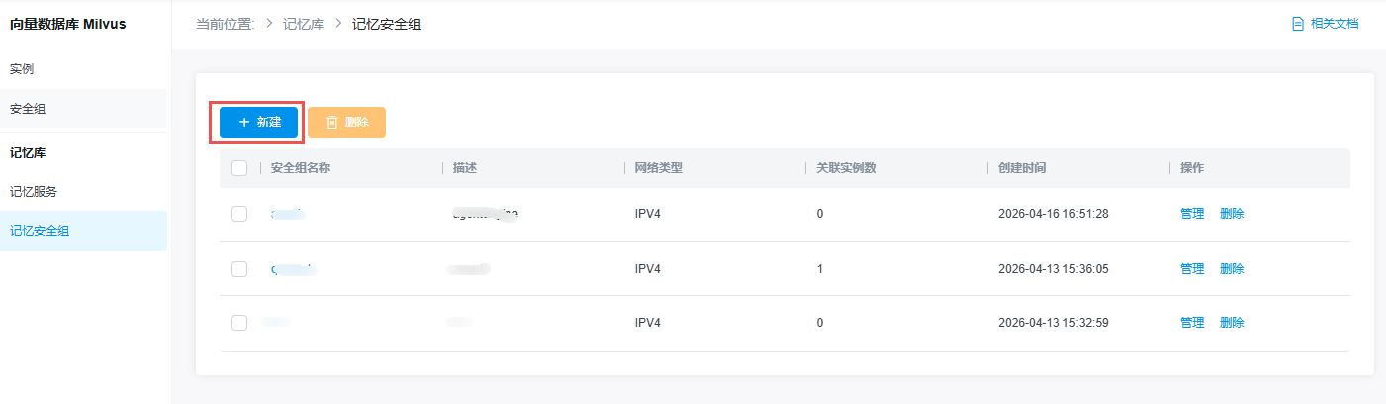Viewport: 1386px width, 404px height.
Task: Check the second security group row checkbox
Action: point(239,269)
